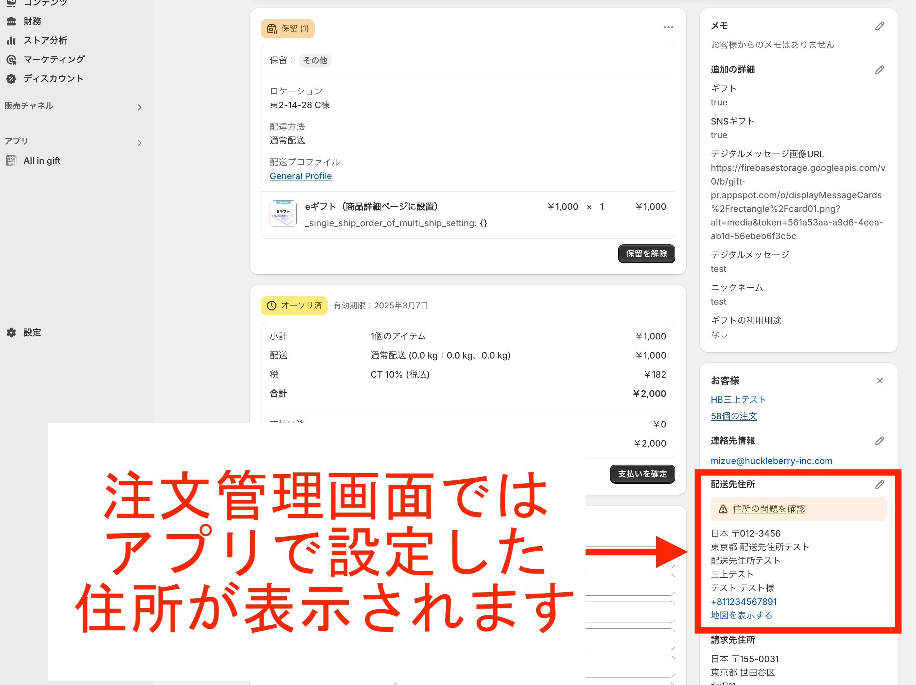Click the eギフト product thumbnail
The image size is (916, 685).
point(283,214)
